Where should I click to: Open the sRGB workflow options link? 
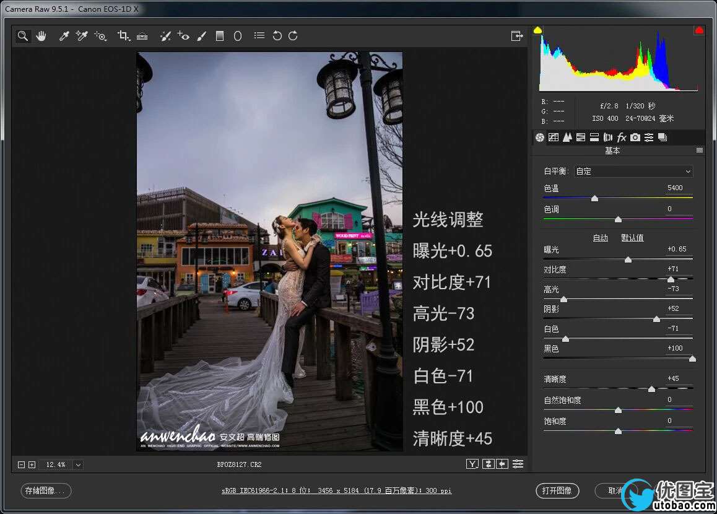[x=337, y=490]
